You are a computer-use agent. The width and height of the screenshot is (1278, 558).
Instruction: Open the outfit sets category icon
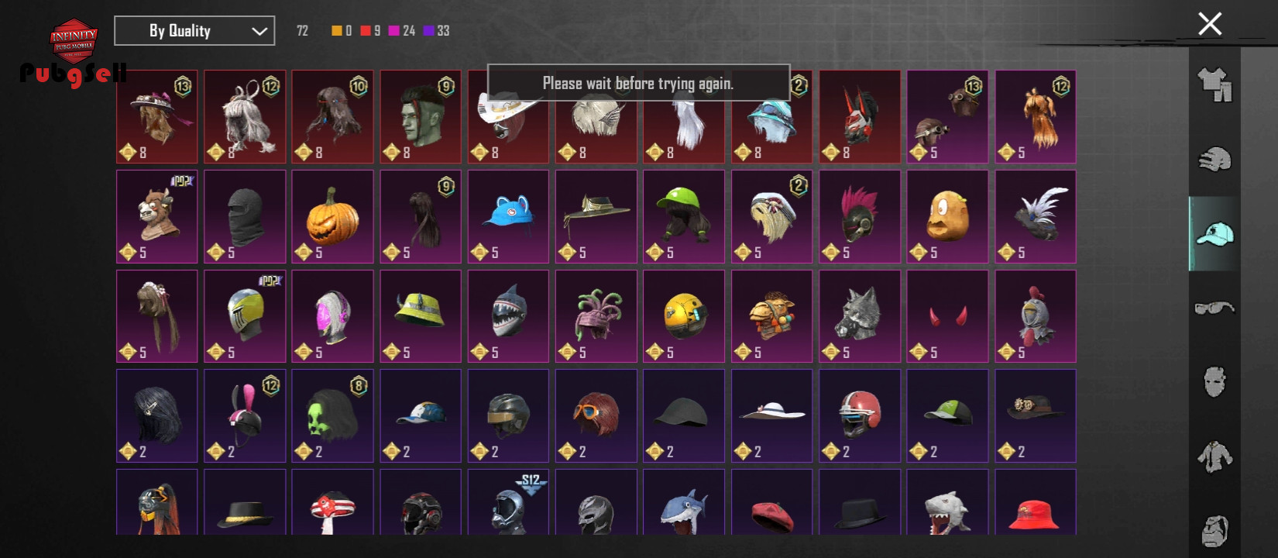coord(1214,84)
